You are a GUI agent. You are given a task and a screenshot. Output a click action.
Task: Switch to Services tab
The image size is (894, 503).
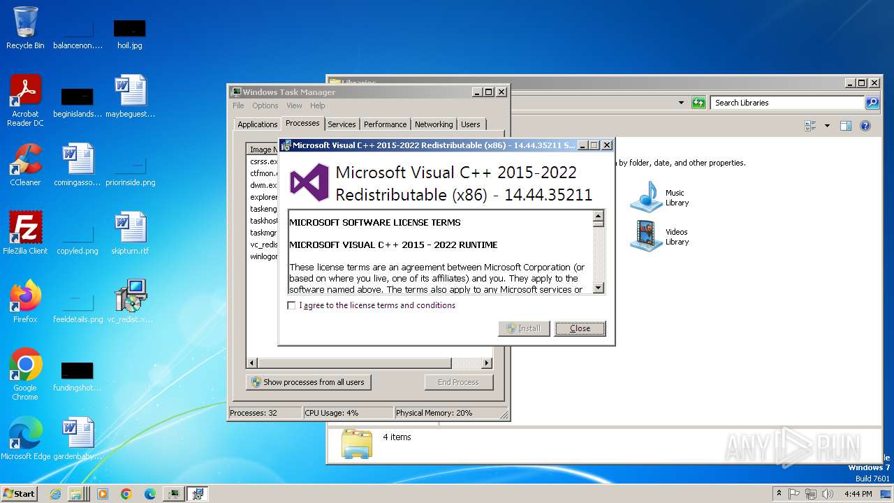click(342, 124)
